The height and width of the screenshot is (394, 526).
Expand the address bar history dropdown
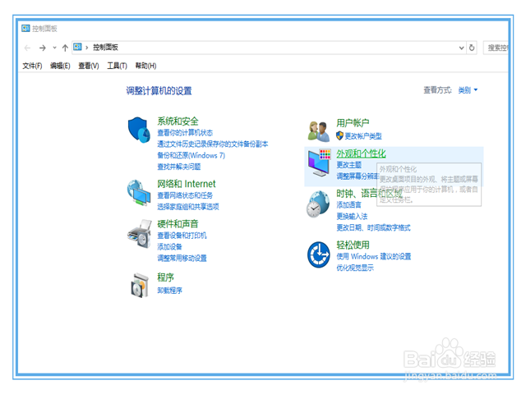click(x=462, y=48)
